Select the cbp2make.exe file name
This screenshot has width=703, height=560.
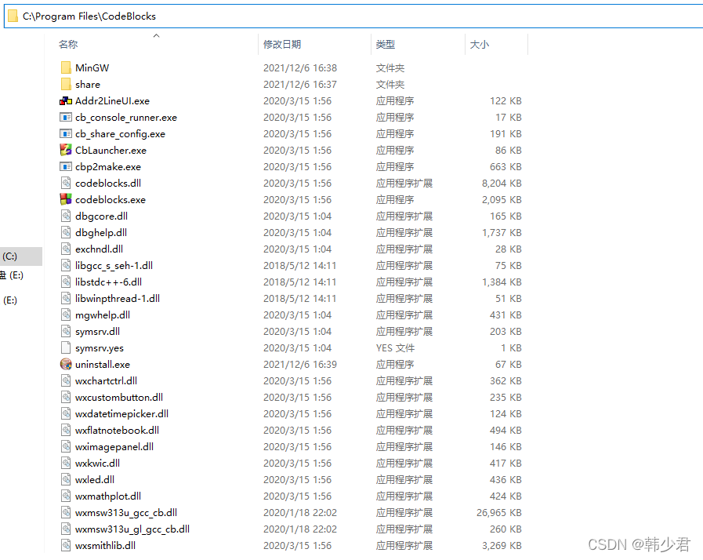(108, 167)
